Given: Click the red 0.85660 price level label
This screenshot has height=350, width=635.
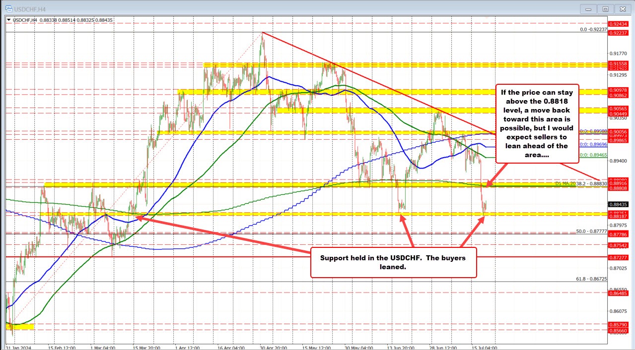Looking at the screenshot, I should 618,331.
